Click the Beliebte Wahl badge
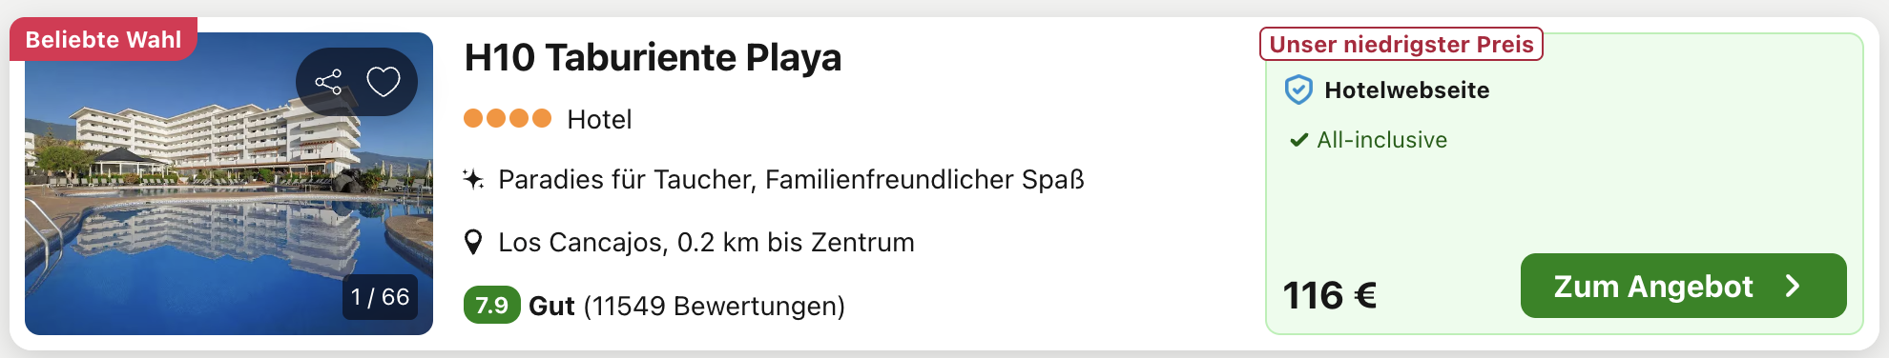Screen dimensions: 1889x358 coord(103,39)
